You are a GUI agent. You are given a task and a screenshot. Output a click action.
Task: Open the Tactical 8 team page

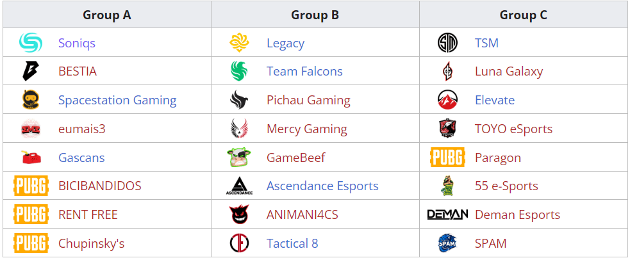point(292,243)
